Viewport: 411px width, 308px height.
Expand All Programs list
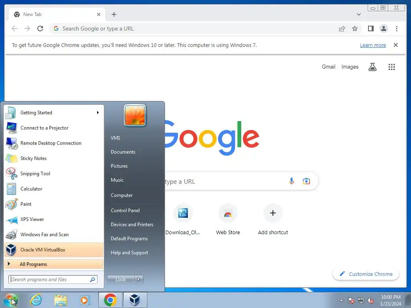pyautogui.click(x=54, y=264)
